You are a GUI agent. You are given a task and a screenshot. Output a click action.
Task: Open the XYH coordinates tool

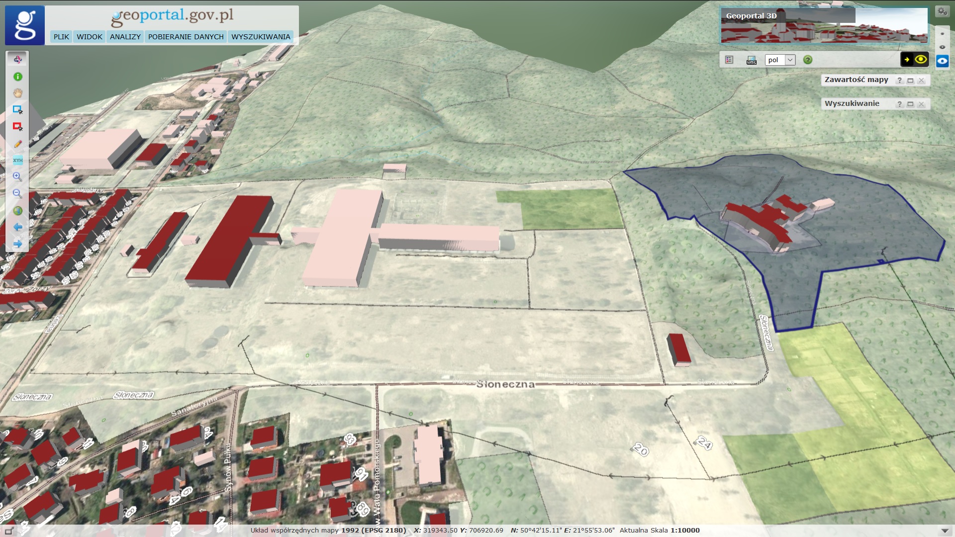coord(17,160)
